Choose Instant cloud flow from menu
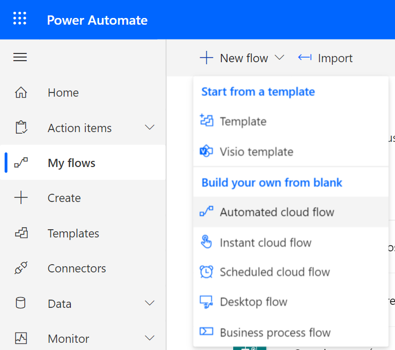Viewport: 395px width, 350px height. pyautogui.click(x=266, y=243)
